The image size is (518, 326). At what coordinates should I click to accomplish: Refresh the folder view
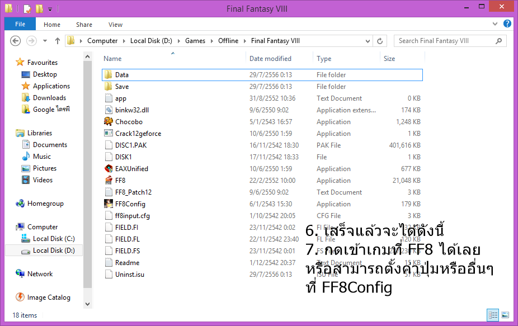[x=380, y=41]
